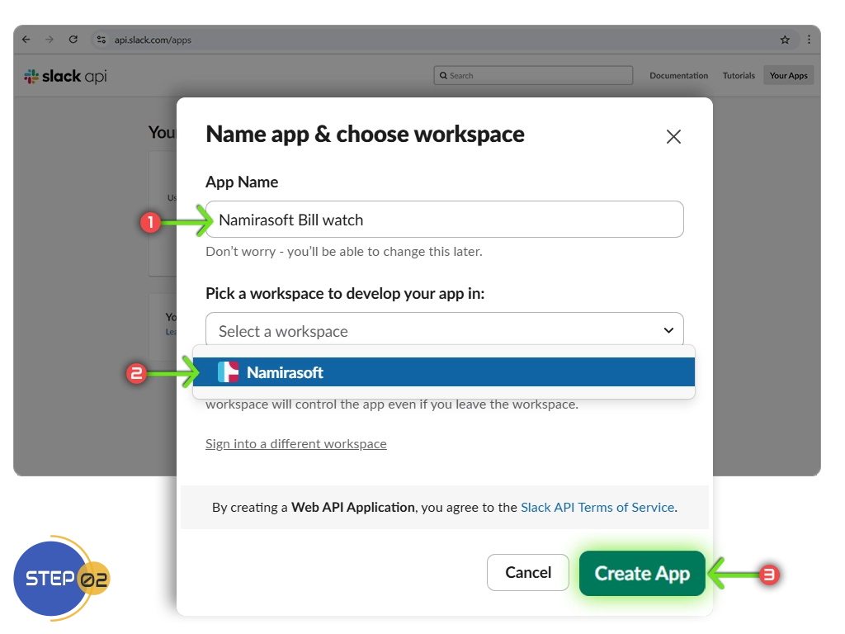Open the site information icon in address bar
This screenshot has width=845, height=634.
[x=101, y=40]
